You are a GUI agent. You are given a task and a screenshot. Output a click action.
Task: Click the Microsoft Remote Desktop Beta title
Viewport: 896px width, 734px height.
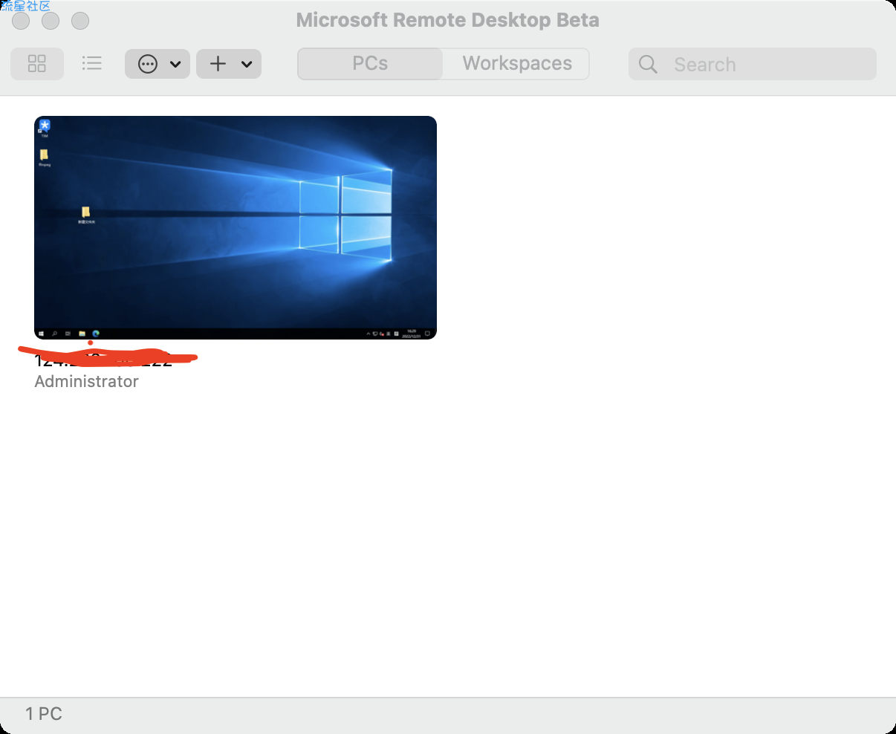448,20
